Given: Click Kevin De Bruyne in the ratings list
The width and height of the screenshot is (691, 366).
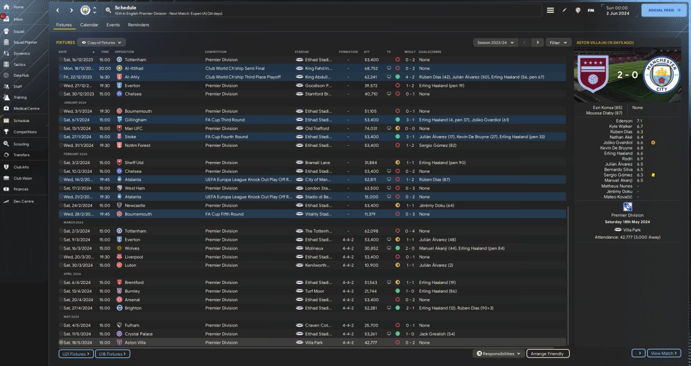Looking at the screenshot, I should click(617, 148).
